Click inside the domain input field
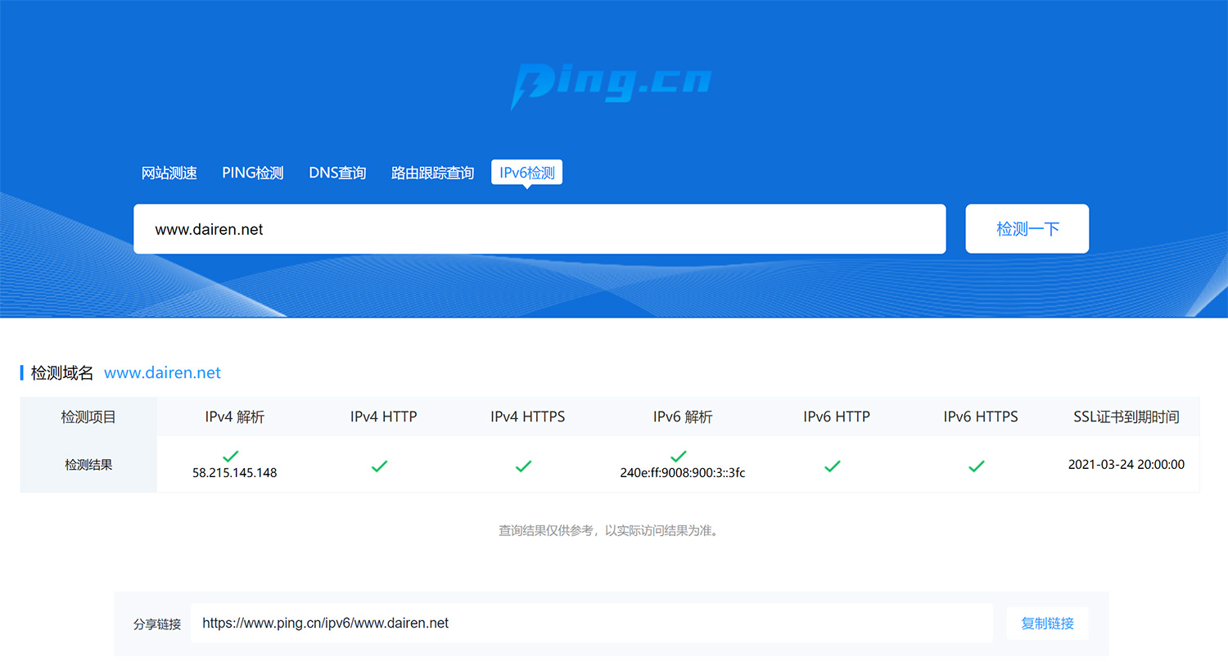The image size is (1228, 662). 540,229
